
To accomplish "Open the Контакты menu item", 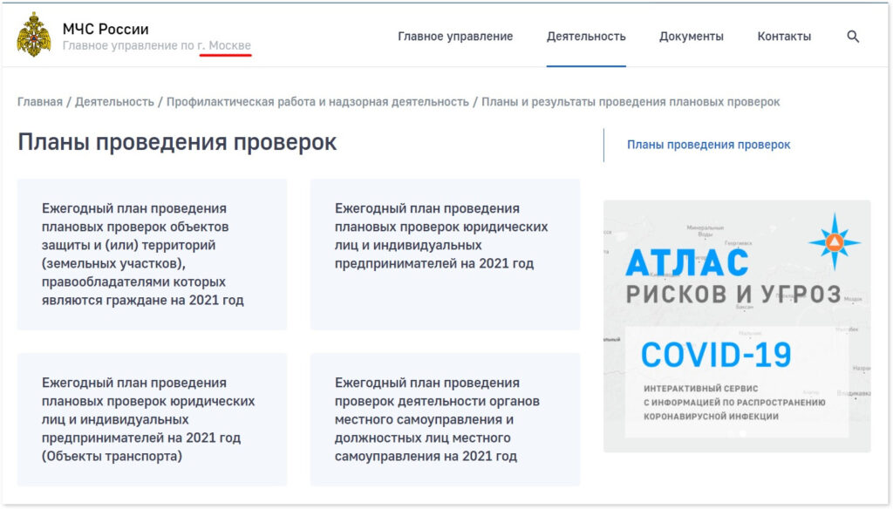I will click(x=784, y=37).
